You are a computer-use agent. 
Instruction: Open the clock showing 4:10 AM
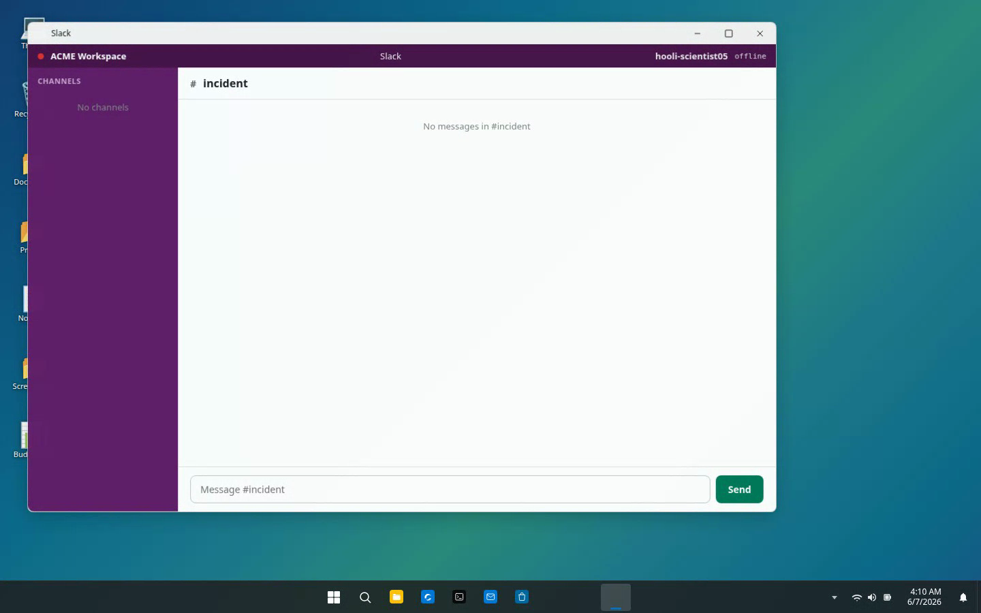pyautogui.click(x=924, y=597)
